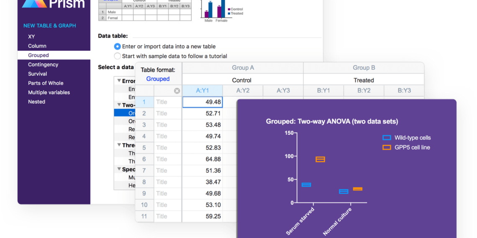This screenshot has height=238, width=477.
Task: Edit the Control group title cell
Action: [243, 80]
